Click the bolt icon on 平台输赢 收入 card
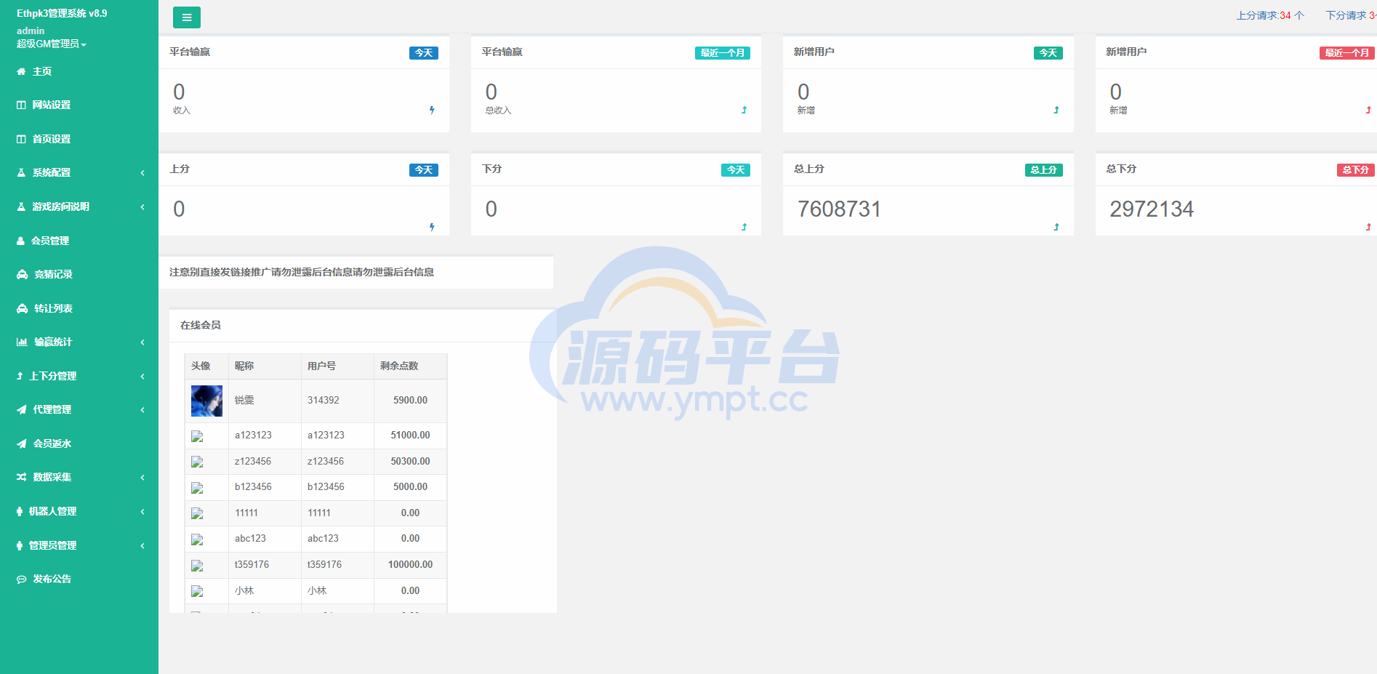The width and height of the screenshot is (1377, 674). point(432,110)
